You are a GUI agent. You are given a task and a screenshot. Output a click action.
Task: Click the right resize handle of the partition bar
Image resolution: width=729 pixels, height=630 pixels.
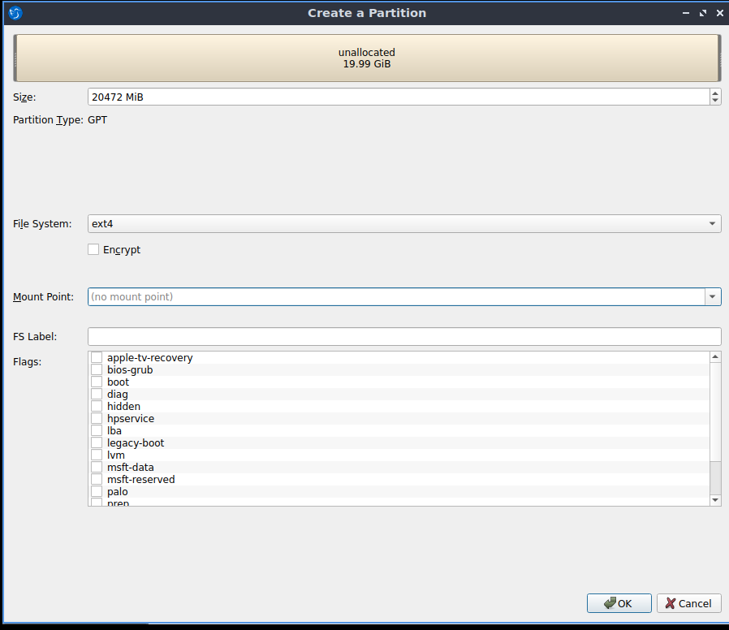click(x=719, y=58)
